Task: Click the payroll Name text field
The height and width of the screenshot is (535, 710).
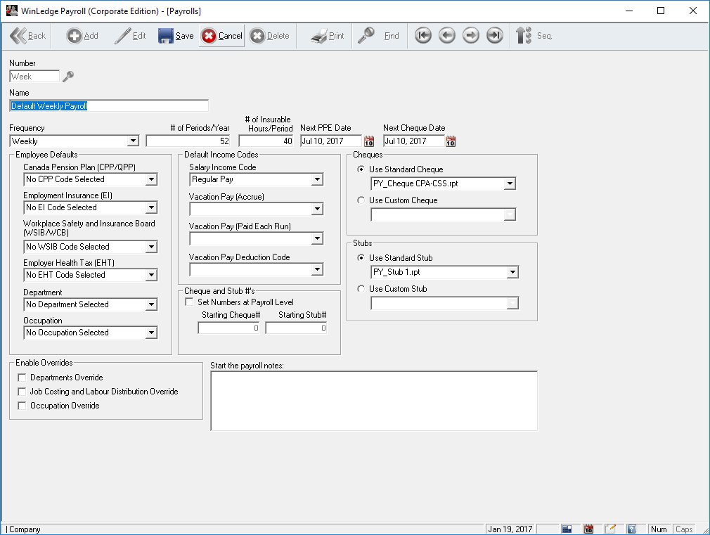Action: click(x=109, y=106)
